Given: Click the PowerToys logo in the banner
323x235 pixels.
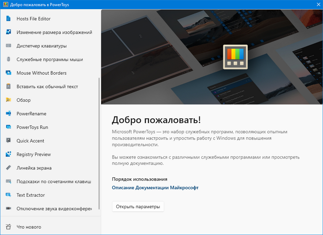Looking at the screenshot, I should [235, 57].
